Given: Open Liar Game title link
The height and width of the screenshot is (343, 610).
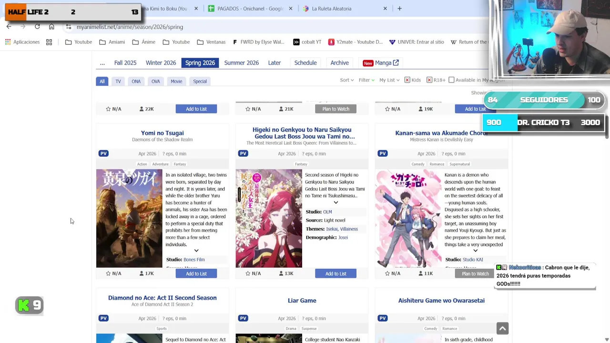Looking at the screenshot, I should coord(302,301).
